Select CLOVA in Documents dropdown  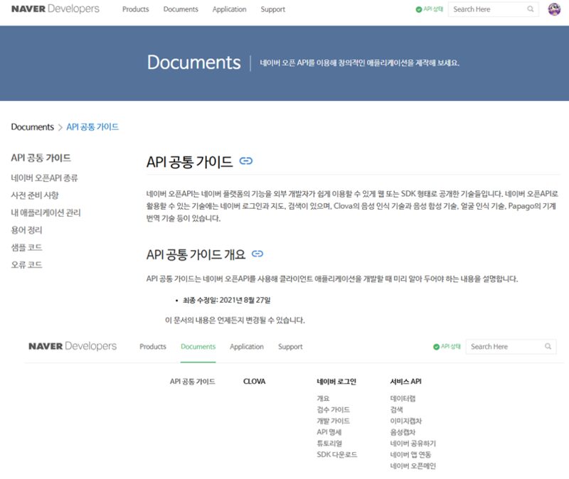[255, 382]
